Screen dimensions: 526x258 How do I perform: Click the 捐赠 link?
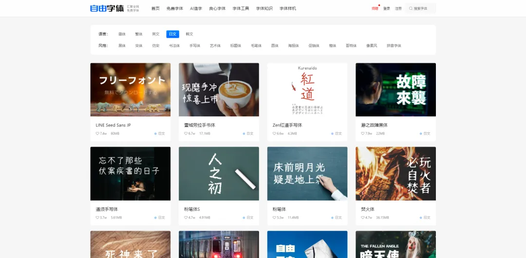coord(375,8)
